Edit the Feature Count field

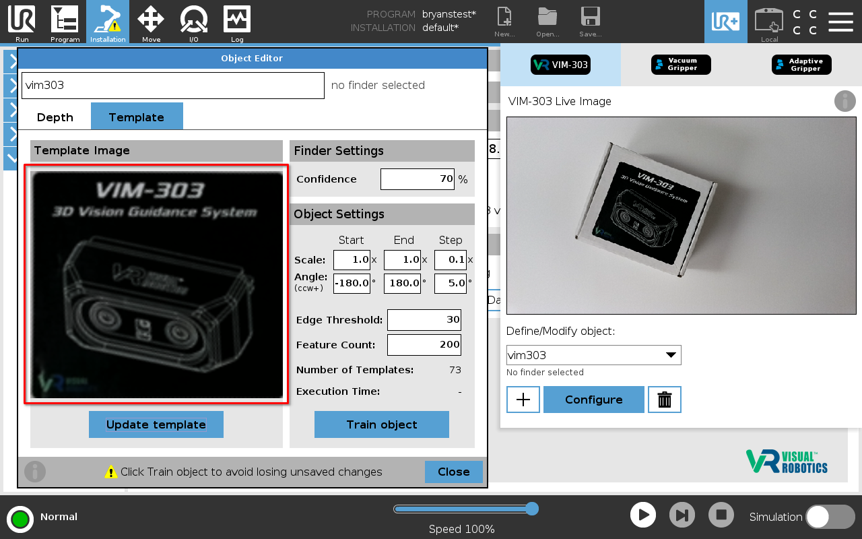click(424, 344)
